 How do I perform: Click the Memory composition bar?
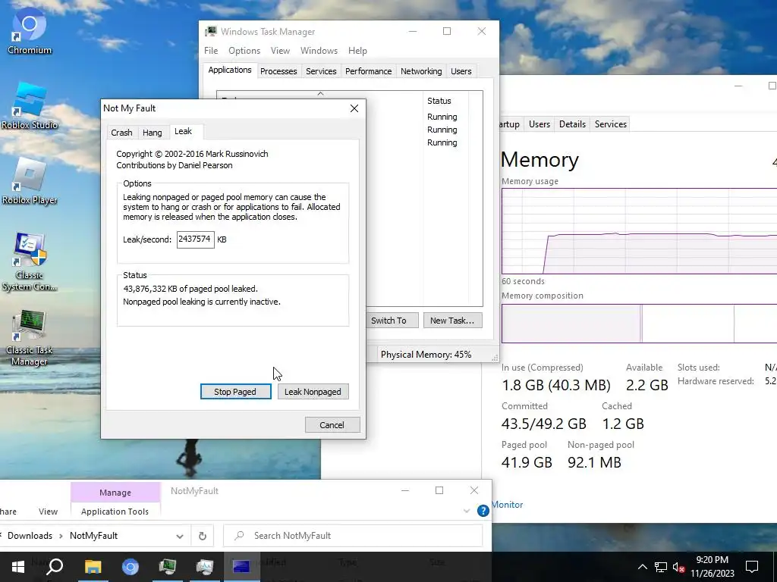coord(639,324)
